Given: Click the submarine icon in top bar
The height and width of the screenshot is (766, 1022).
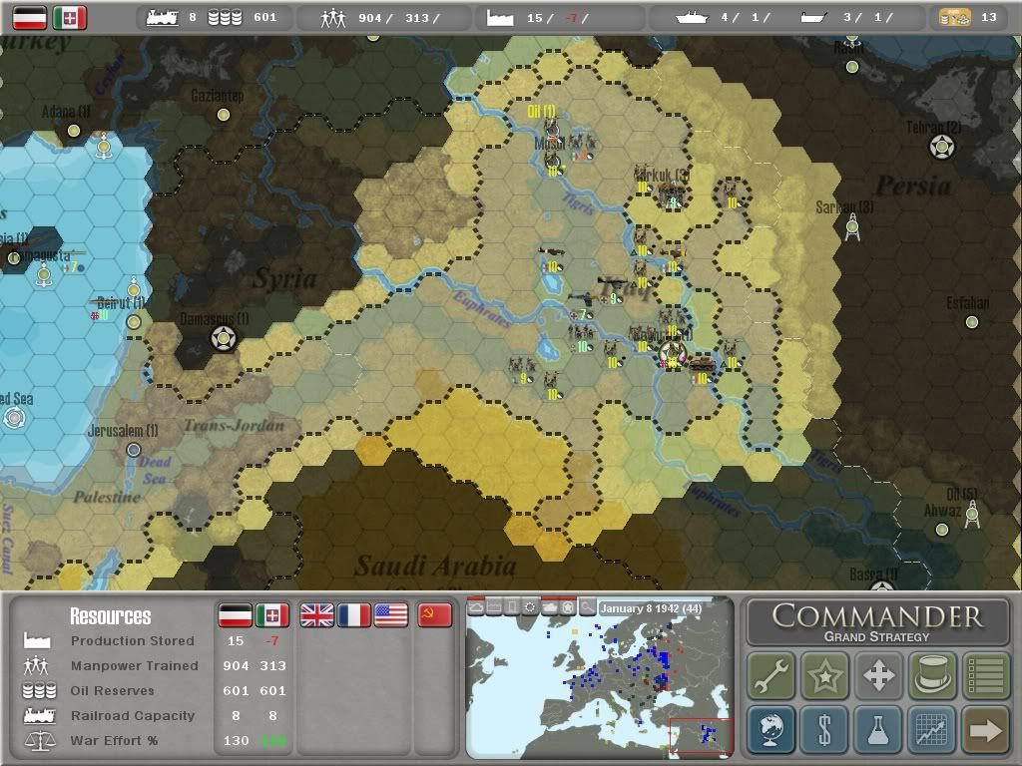Looking at the screenshot, I should tap(814, 18).
